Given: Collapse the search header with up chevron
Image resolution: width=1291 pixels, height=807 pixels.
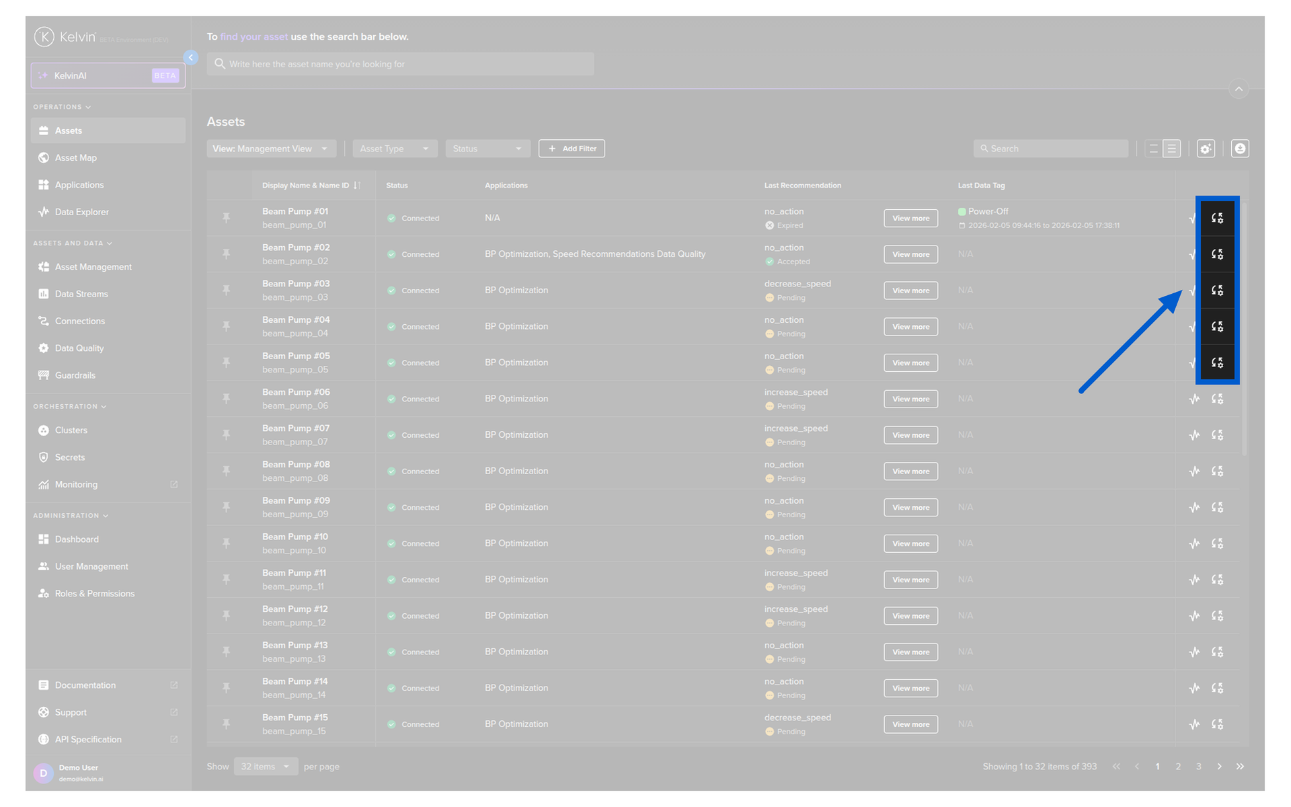Looking at the screenshot, I should pos(1239,89).
